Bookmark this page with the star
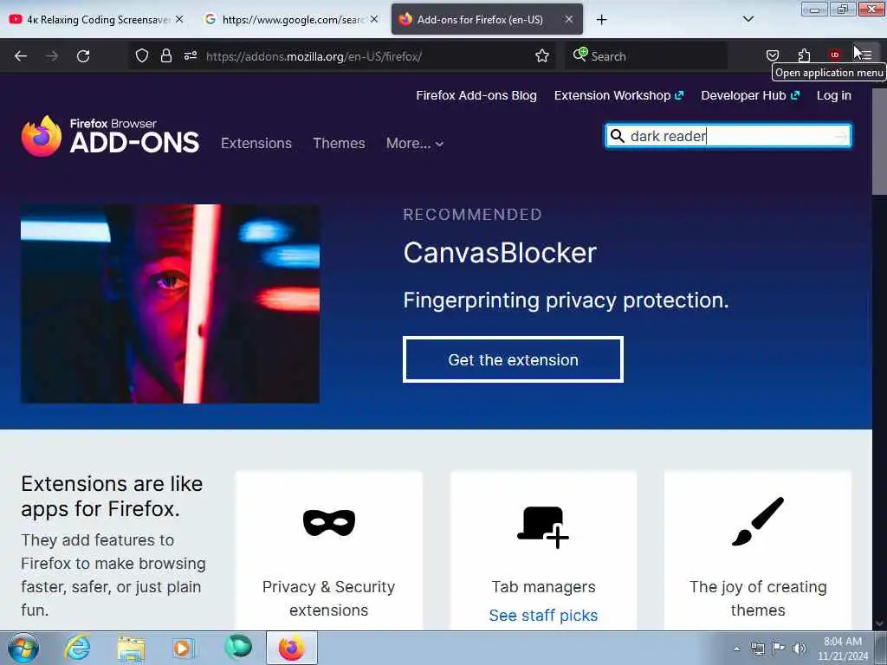This screenshot has height=665, width=887. 542,55
